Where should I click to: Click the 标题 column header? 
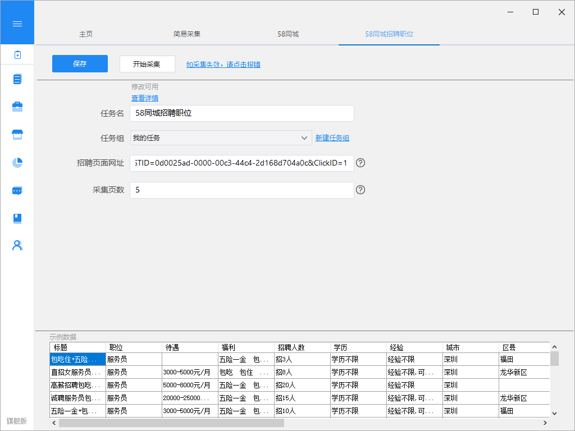pyautogui.click(x=77, y=347)
